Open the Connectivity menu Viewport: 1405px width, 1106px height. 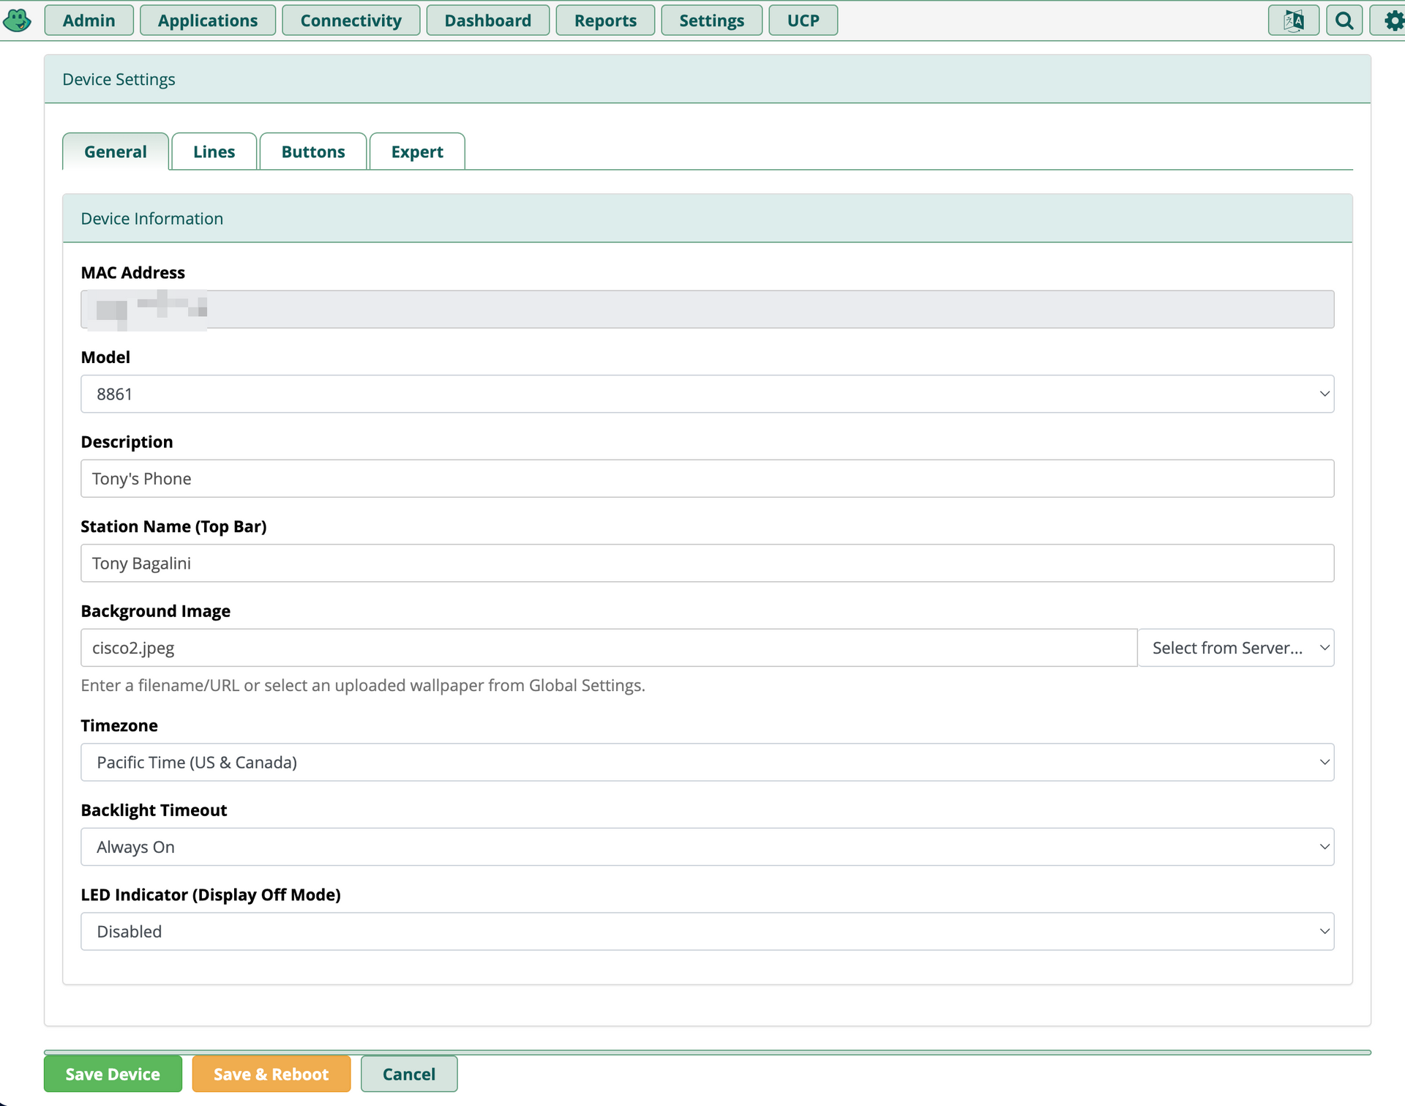(x=351, y=20)
